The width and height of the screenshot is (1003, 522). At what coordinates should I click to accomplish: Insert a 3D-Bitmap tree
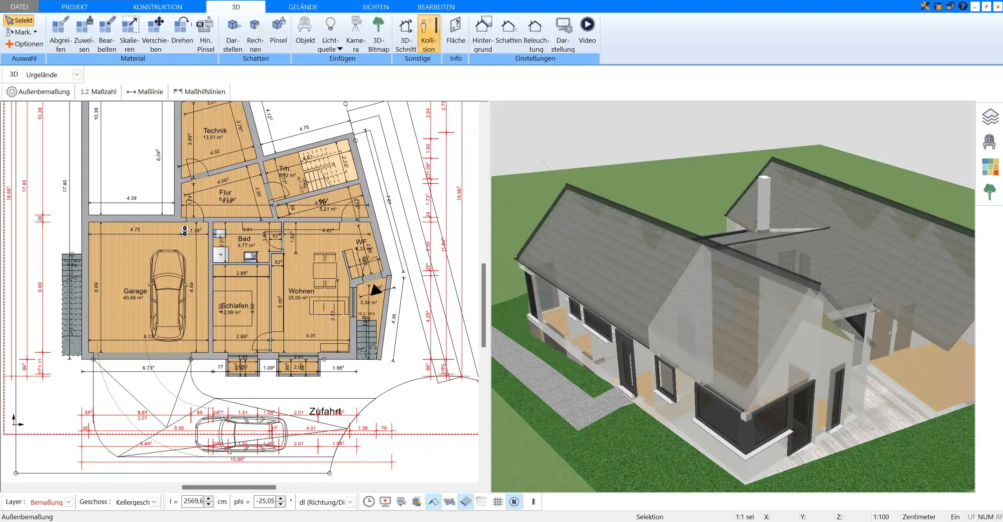click(378, 34)
